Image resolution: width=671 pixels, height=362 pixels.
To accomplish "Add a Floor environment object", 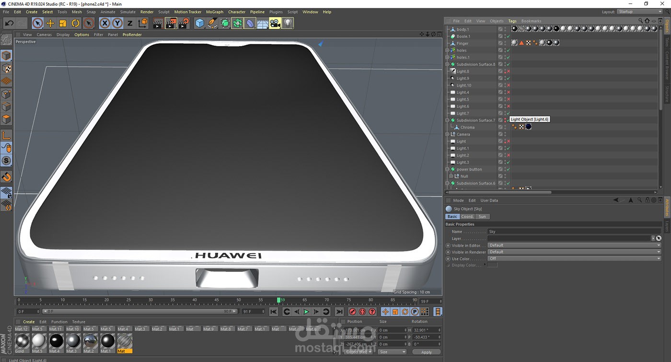I will point(263,23).
